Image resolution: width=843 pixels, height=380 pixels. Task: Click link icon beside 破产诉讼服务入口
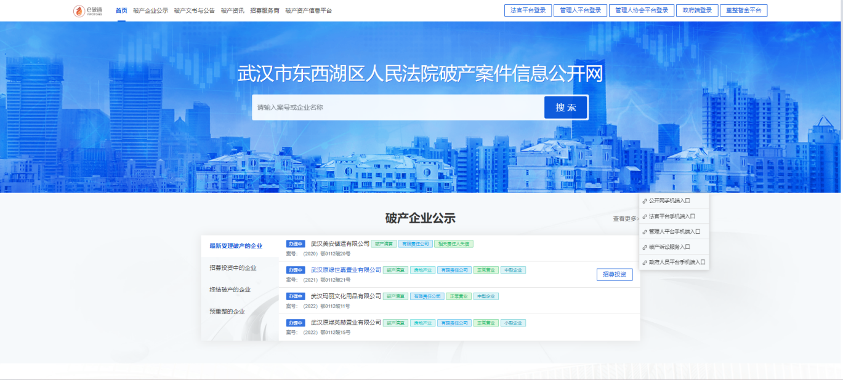pyautogui.click(x=645, y=247)
